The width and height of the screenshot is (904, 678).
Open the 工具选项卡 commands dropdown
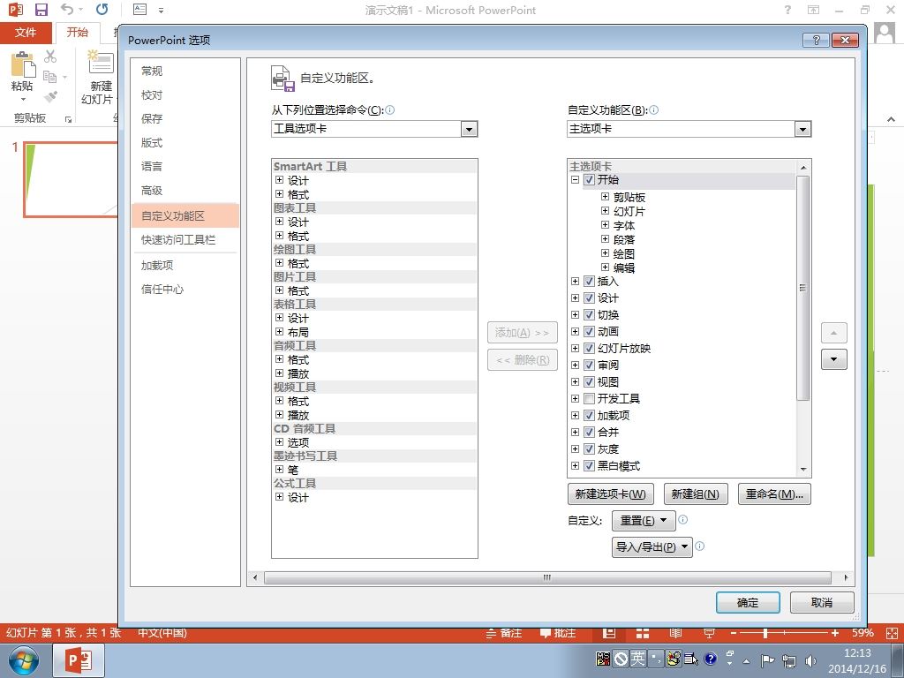coord(469,129)
